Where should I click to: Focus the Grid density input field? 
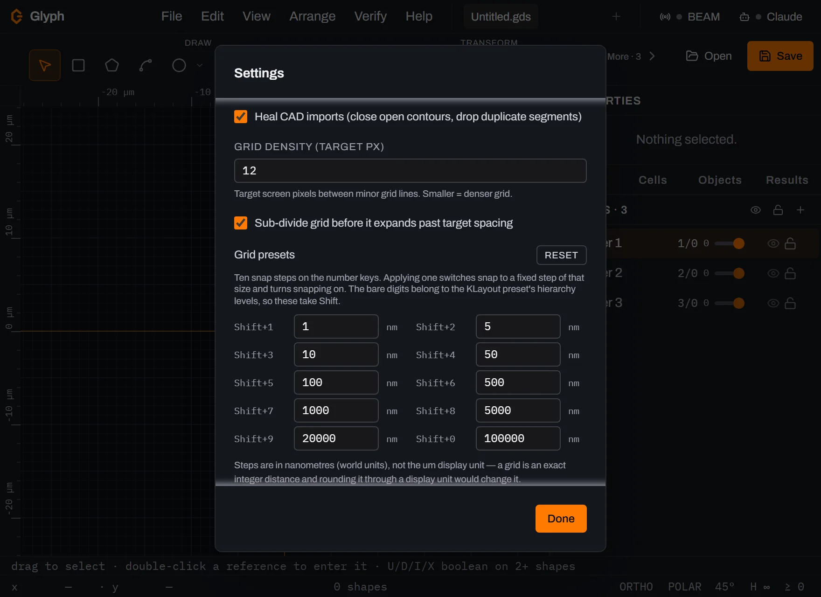tap(410, 171)
